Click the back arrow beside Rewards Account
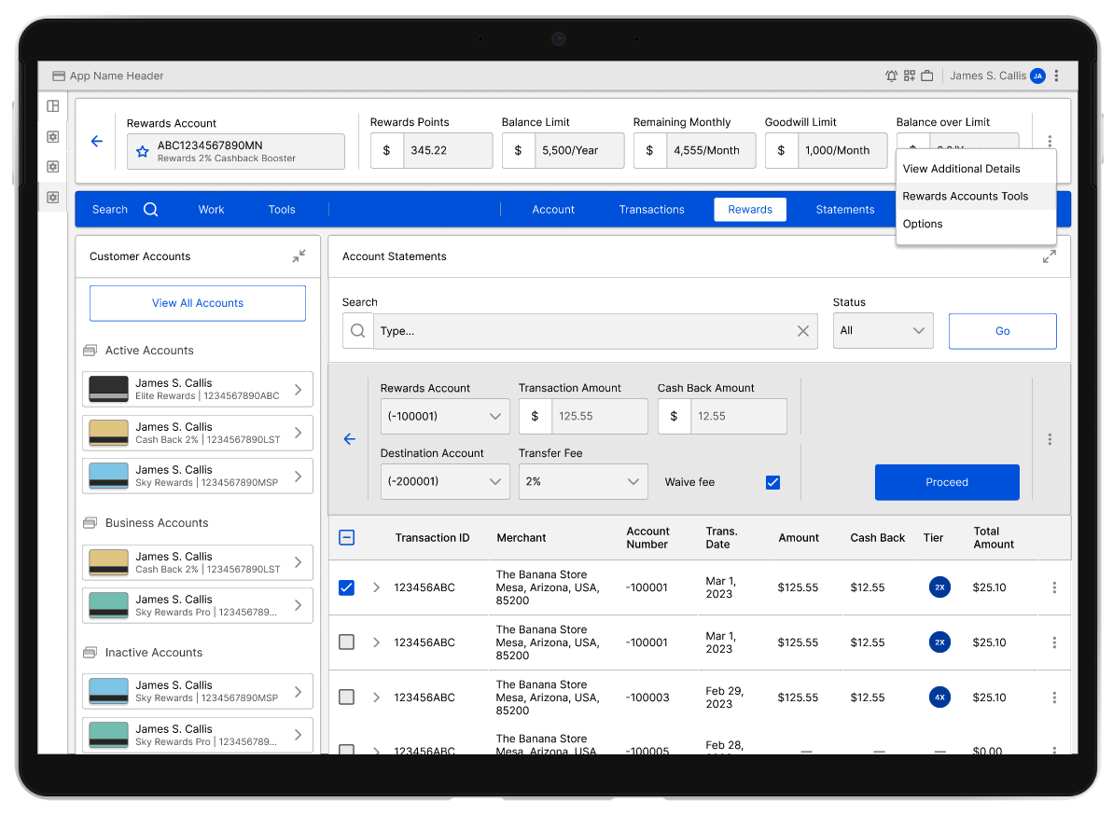Viewport: 1113px width, 815px height. [x=96, y=142]
